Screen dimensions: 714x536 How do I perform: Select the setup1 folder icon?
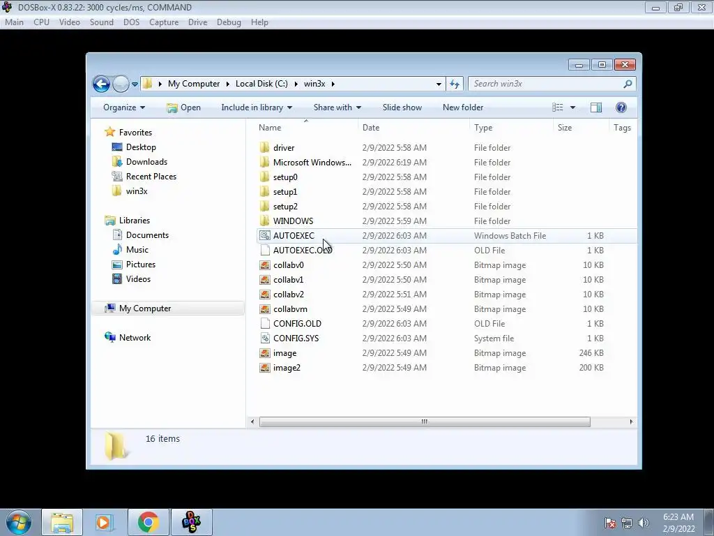[264, 192]
